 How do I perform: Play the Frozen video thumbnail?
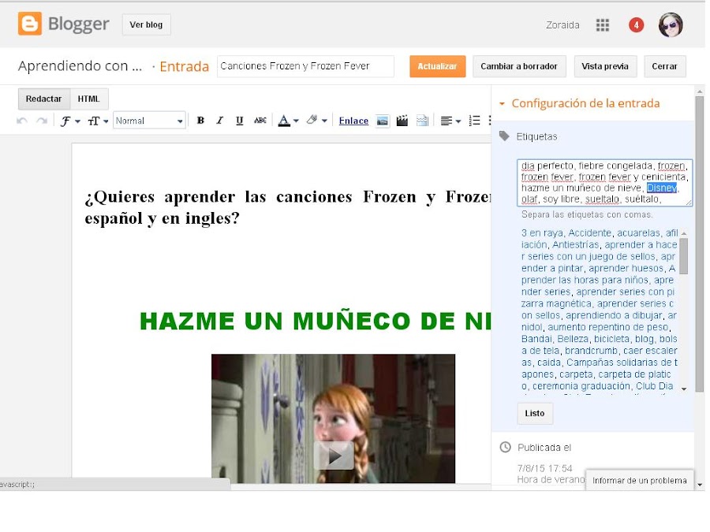pyautogui.click(x=333, y=456)
